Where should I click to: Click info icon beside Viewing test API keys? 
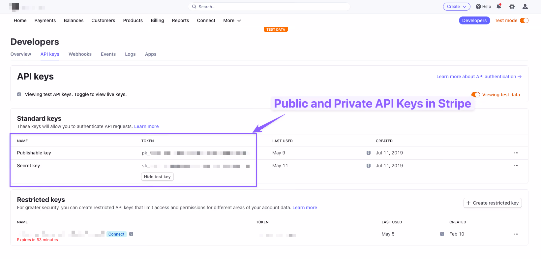pos(19,94)
